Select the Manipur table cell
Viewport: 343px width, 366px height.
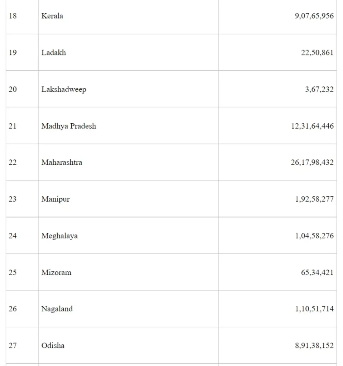tap(55, 199)
